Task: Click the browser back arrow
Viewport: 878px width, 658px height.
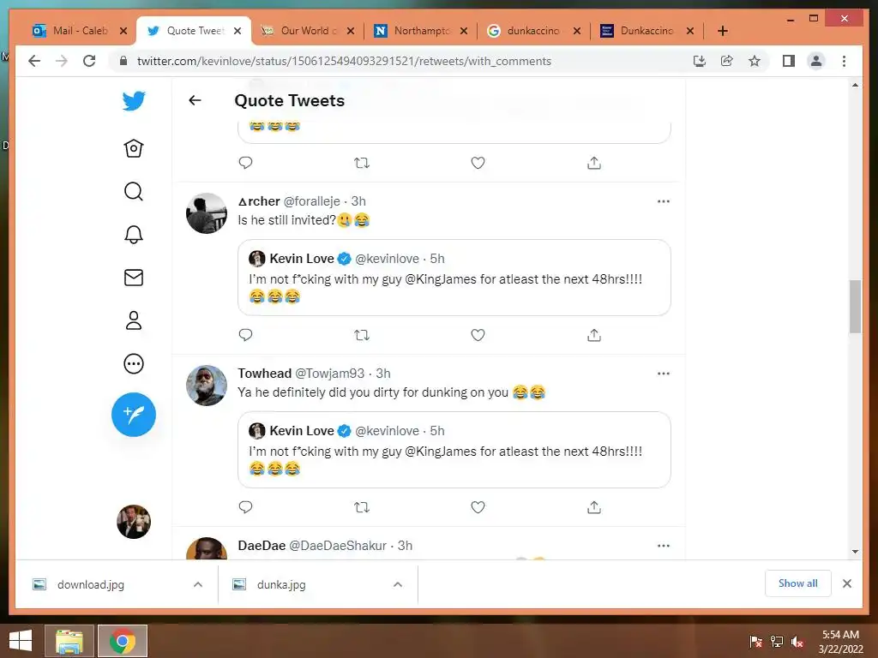Action: pos(34,61)
